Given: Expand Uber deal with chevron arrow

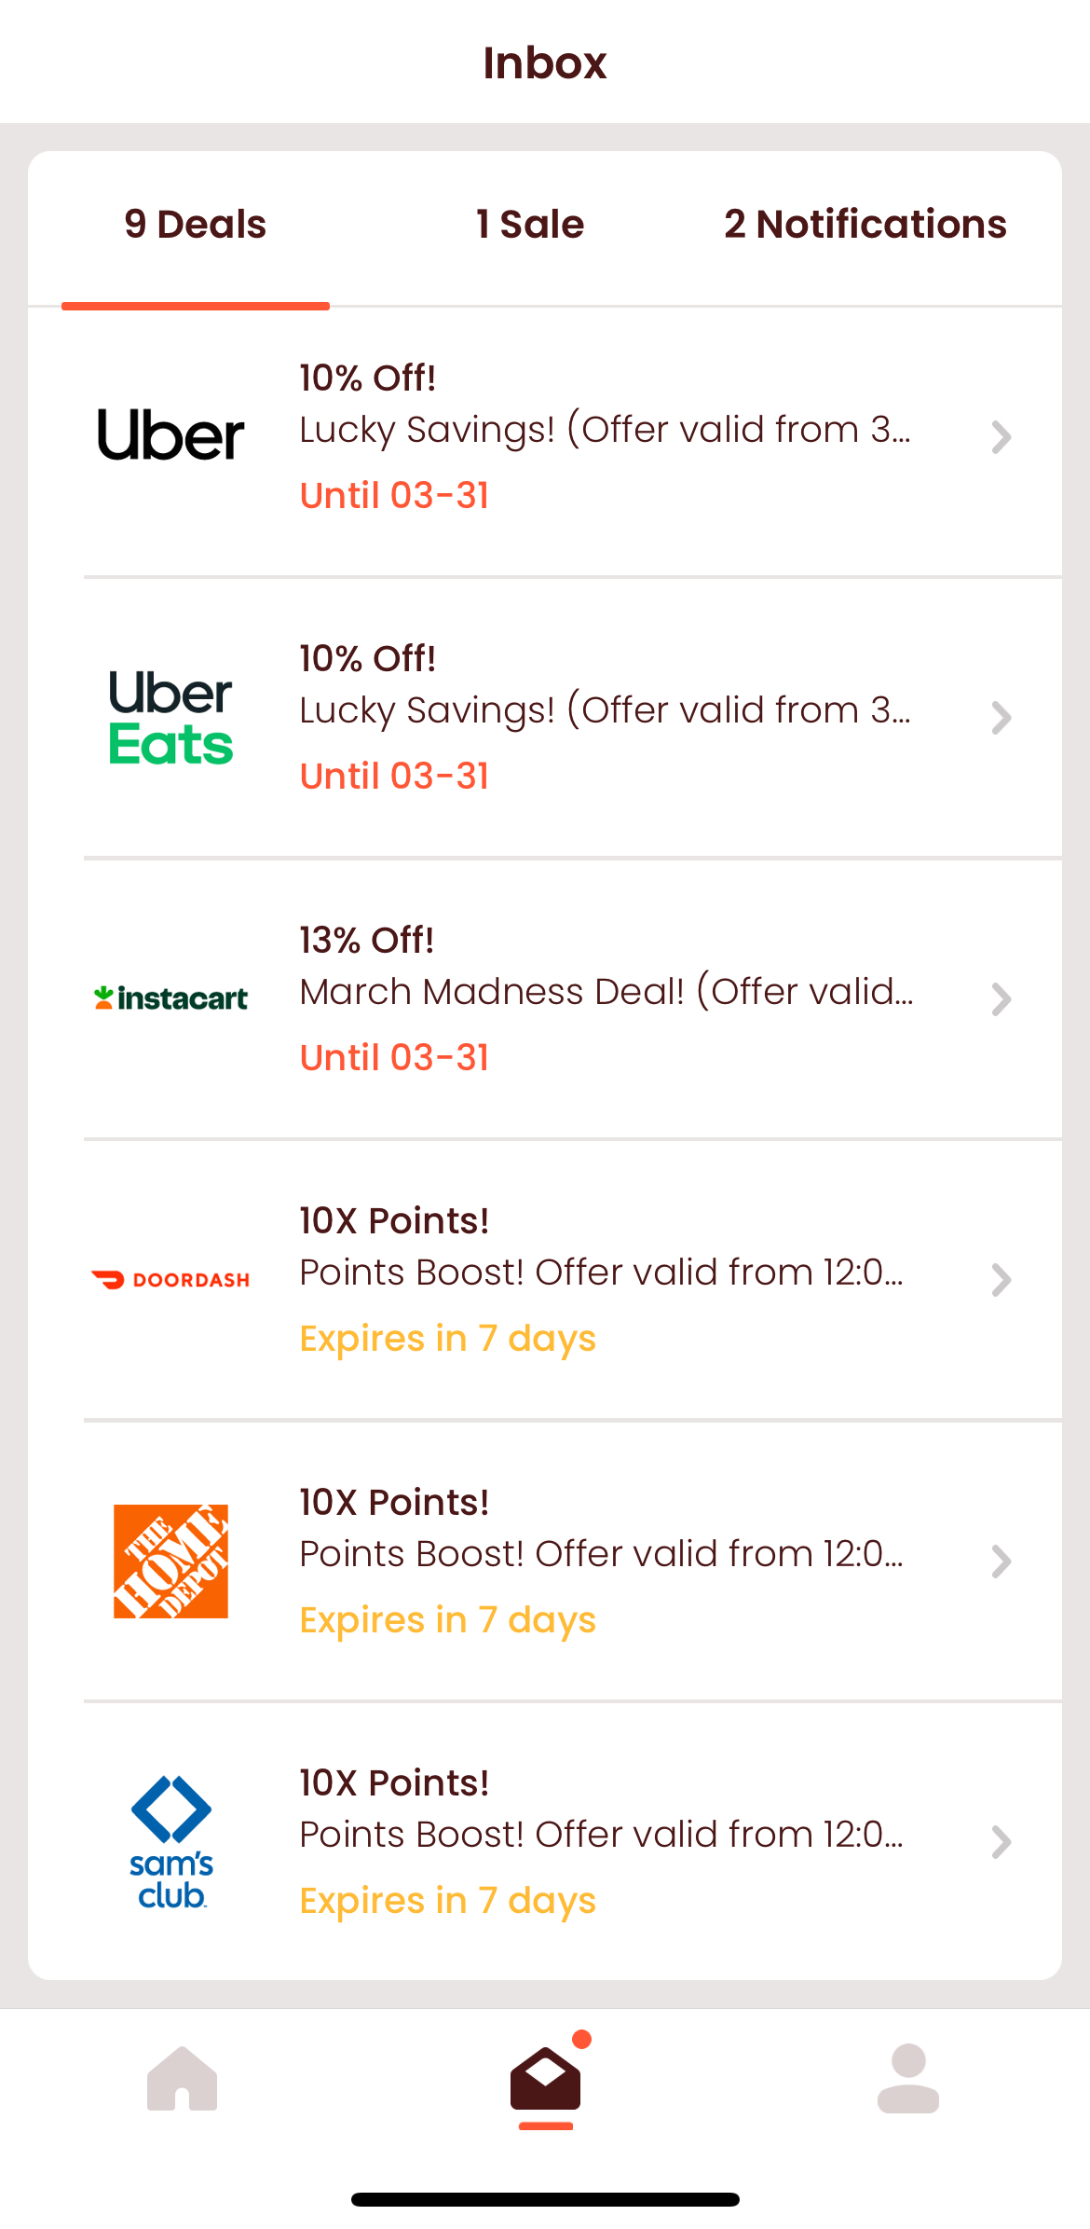Looking at the screenshot, I should tap(1001, 436).
